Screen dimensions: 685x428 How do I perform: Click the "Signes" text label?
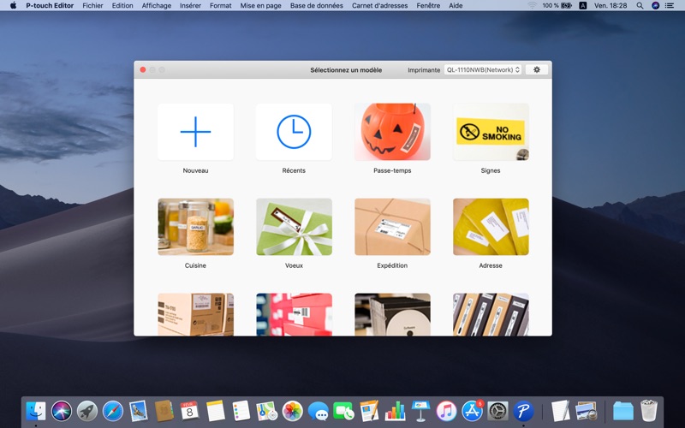491,170
